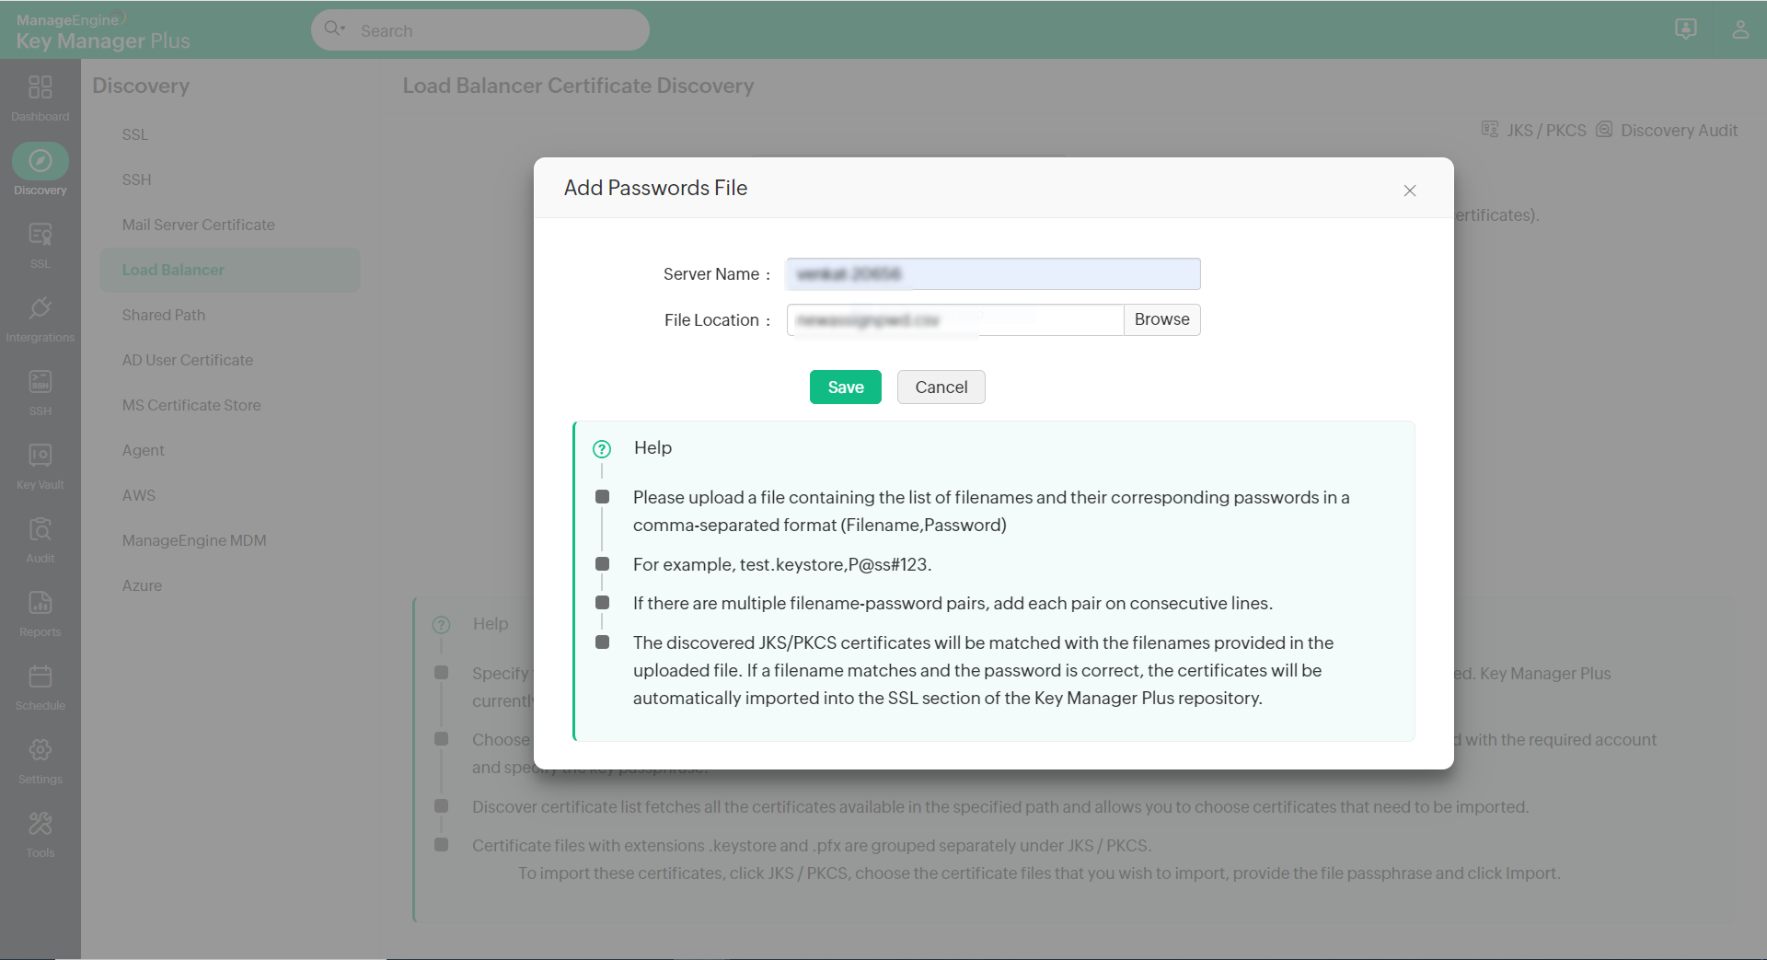Open the Discovery Audit view
Screen dimensions: 1767x960
(x=1680, y=130)
